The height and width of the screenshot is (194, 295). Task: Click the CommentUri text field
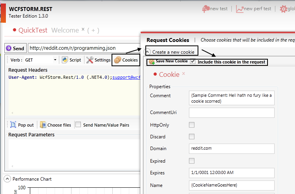232,112
